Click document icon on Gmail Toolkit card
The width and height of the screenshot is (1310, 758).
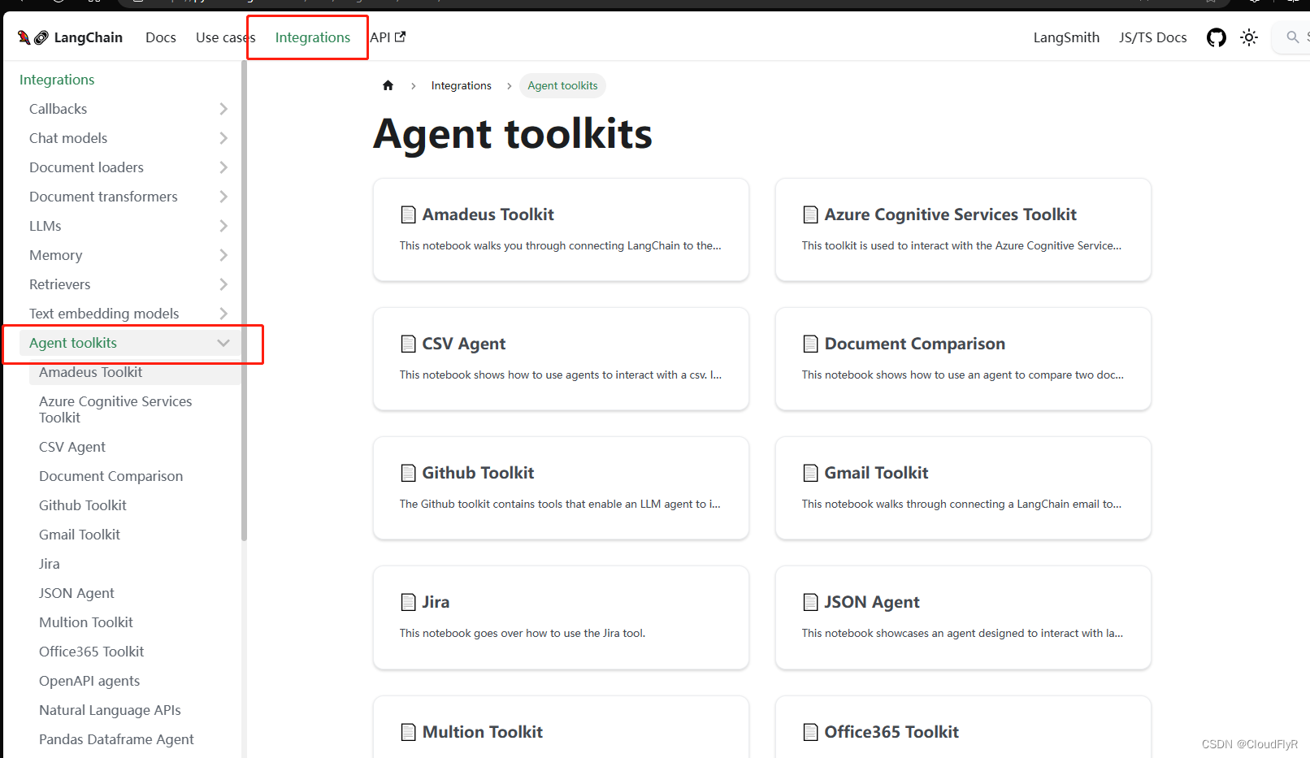click(x=810, y=473)
